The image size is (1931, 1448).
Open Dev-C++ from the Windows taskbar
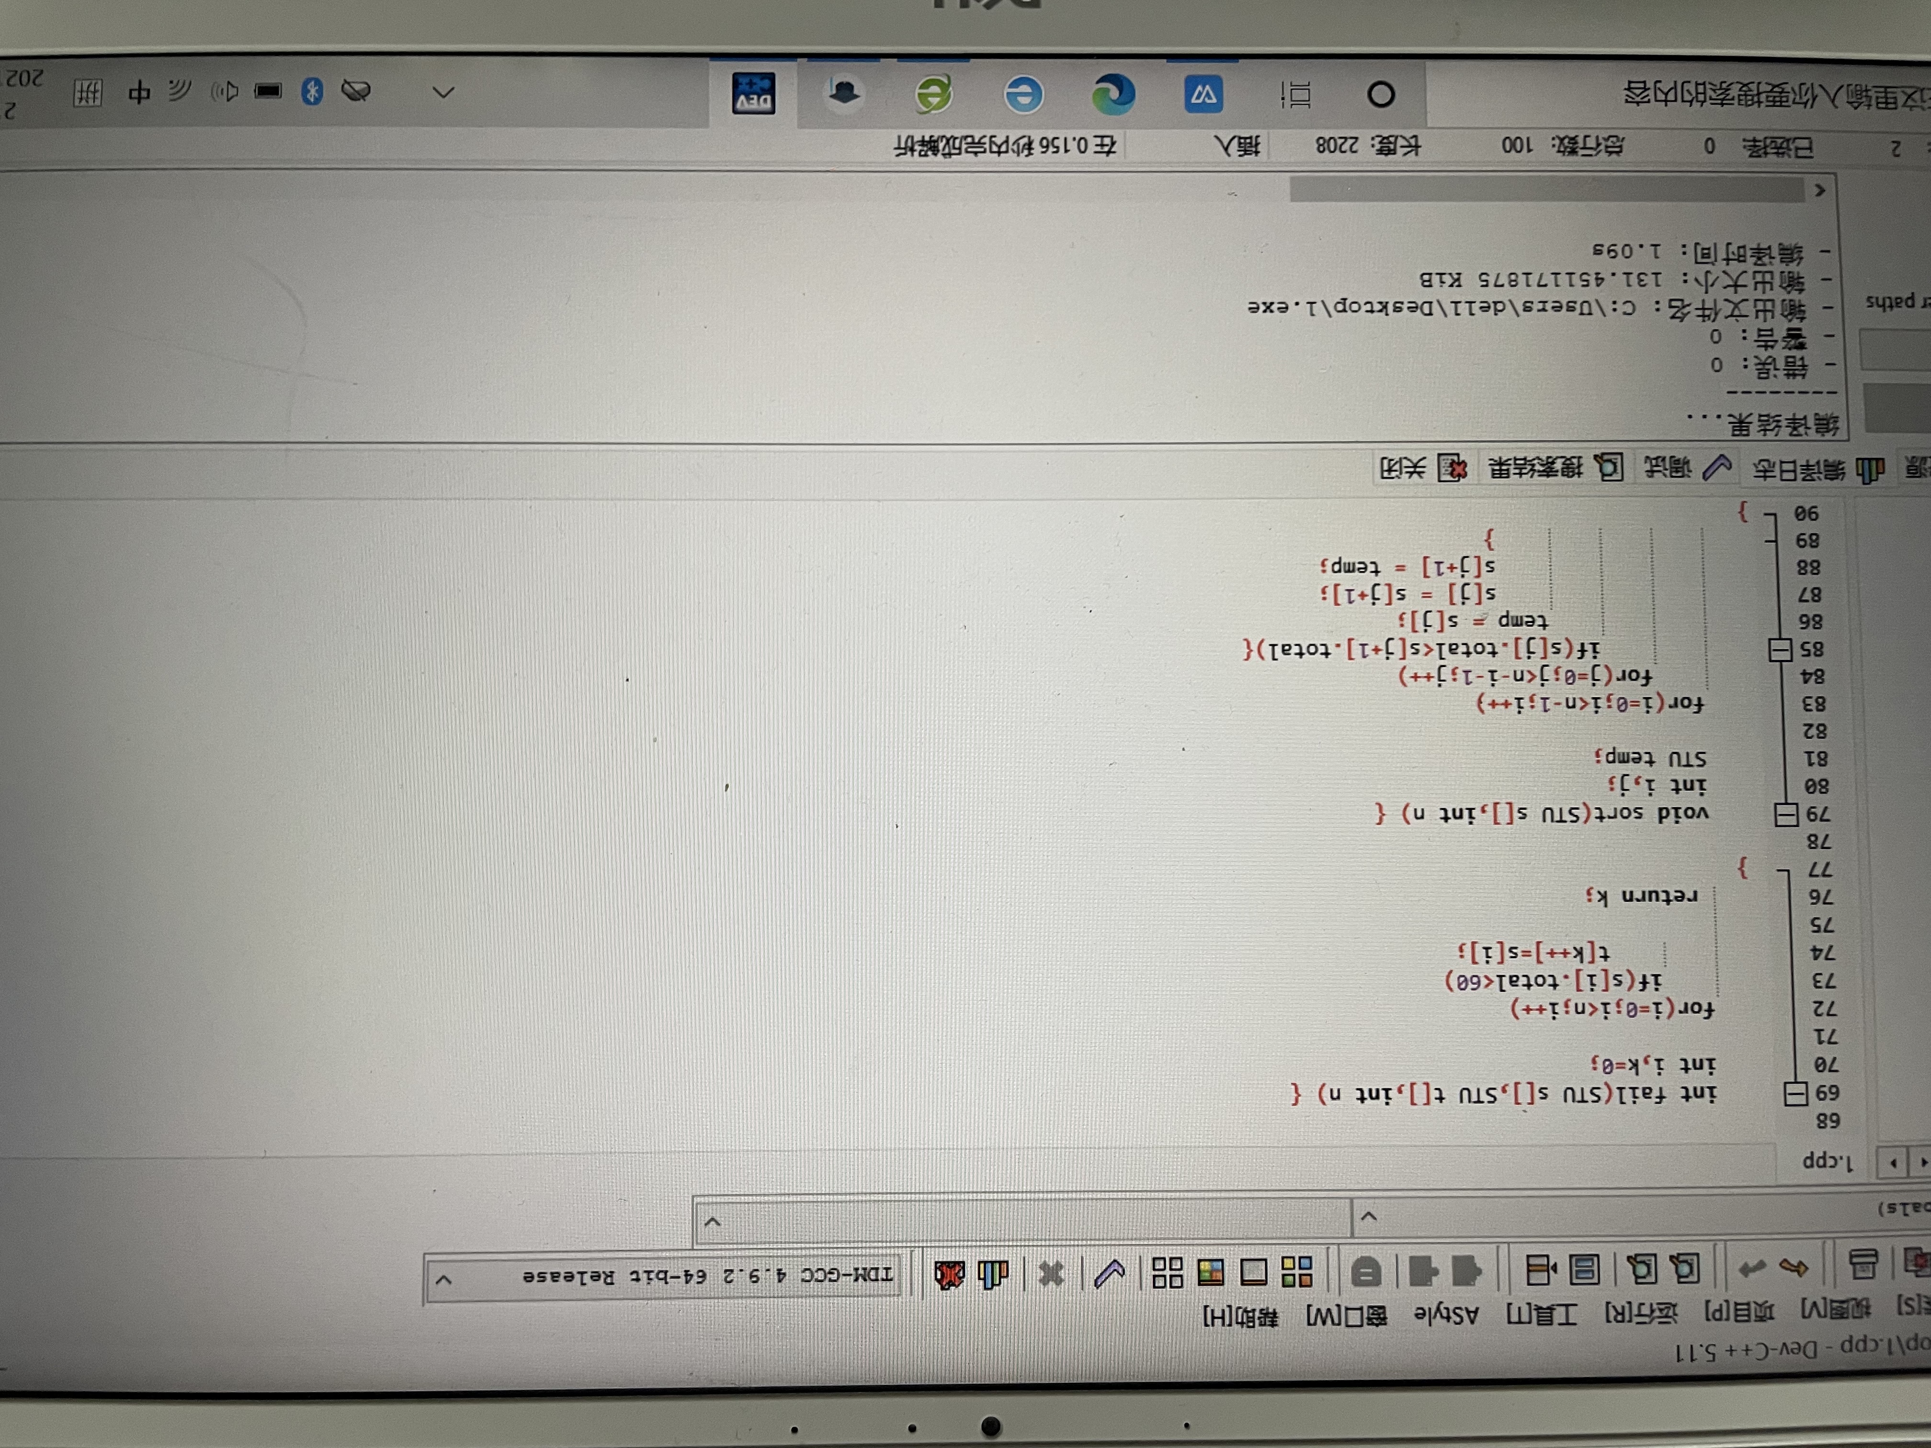pos(753,93)
